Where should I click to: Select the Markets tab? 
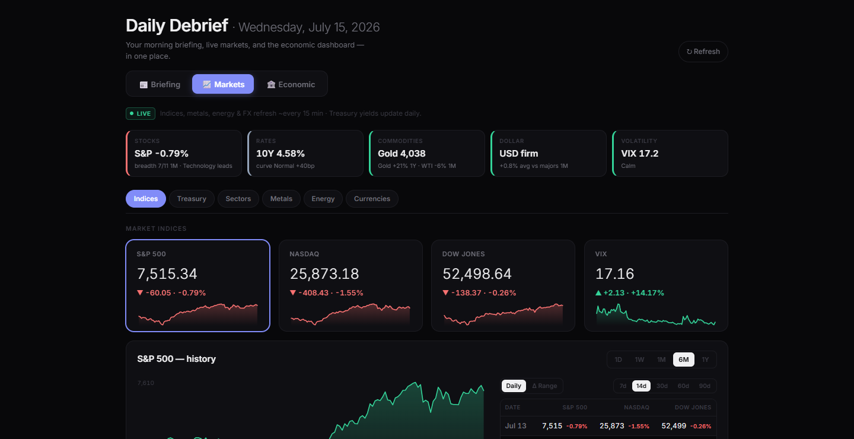pyautogui.click(x=223, y=84)
